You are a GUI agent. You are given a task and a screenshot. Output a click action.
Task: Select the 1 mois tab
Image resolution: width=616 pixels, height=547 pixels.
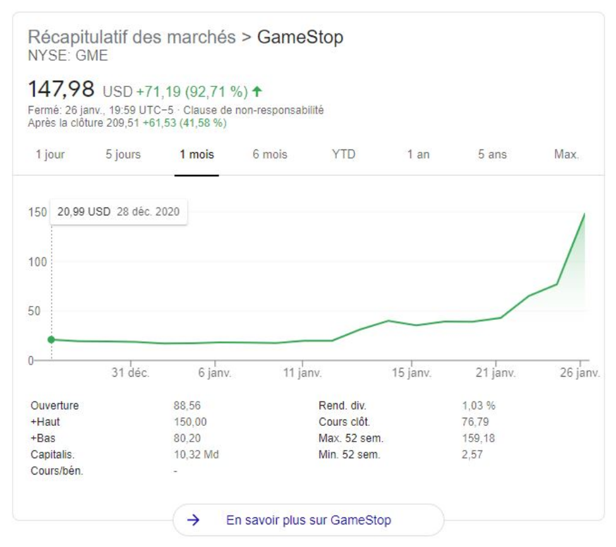pyautogui.click(x=196, y=155)
